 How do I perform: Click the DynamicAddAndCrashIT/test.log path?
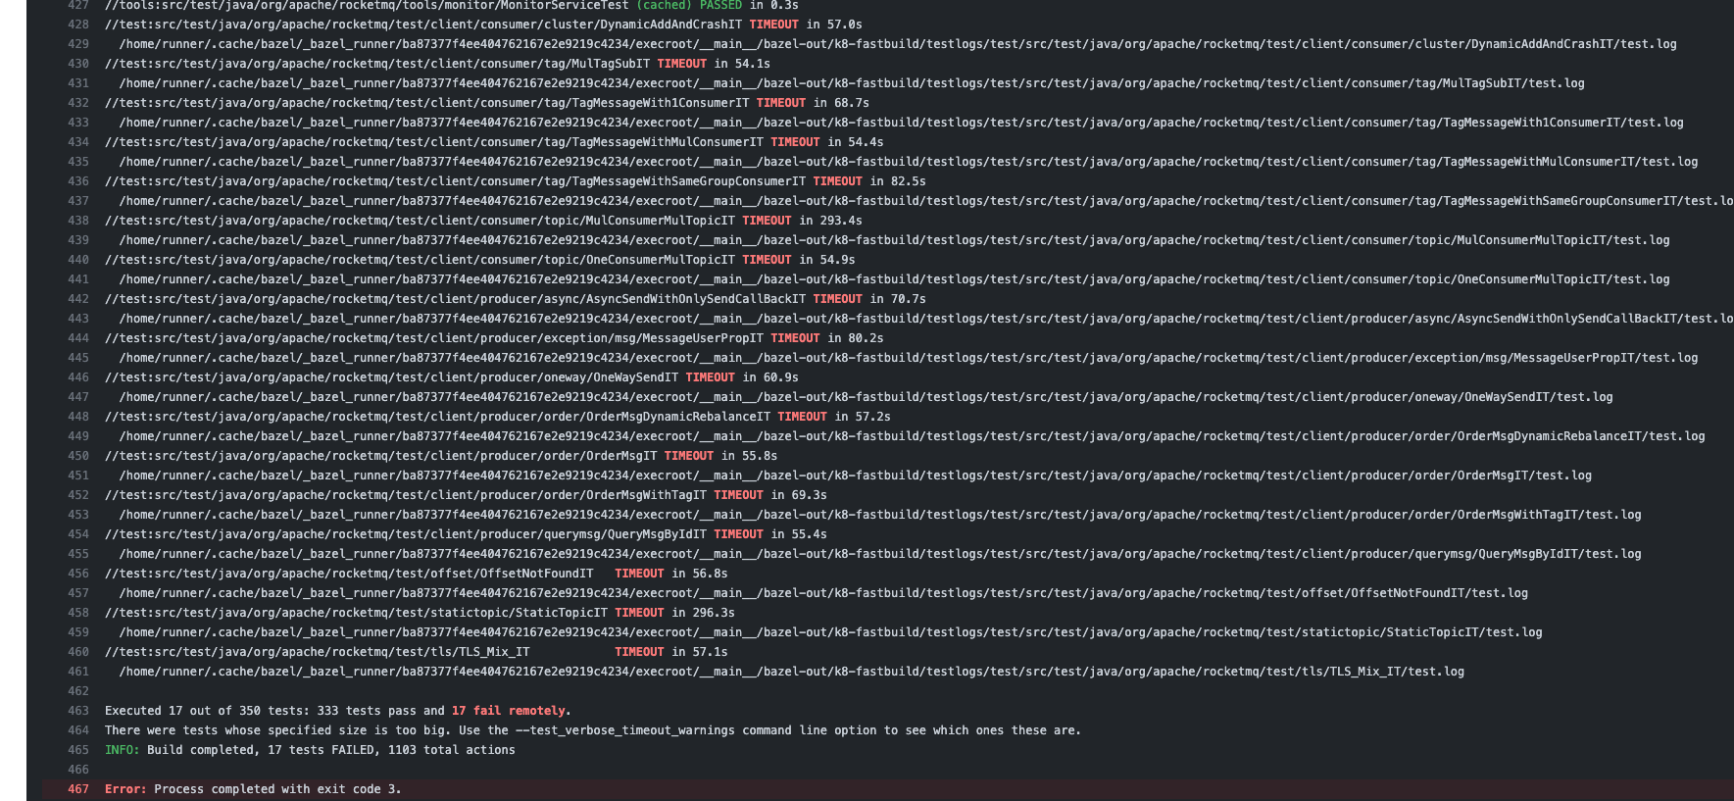898,44
